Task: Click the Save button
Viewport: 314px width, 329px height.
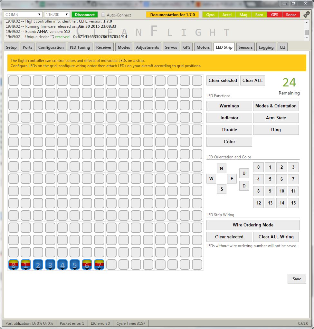Action: tap(297, 279)
